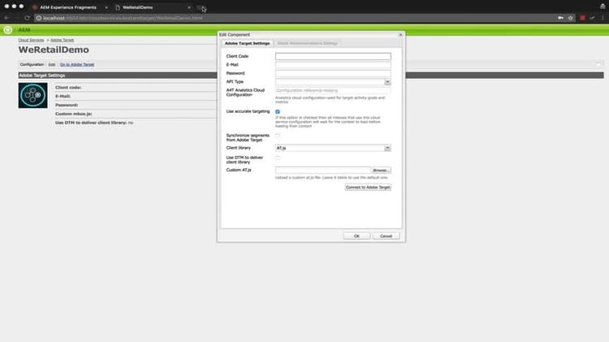Select the WeRetailDemo browser tab
The image size is (609, 342).
click(152, 7)
